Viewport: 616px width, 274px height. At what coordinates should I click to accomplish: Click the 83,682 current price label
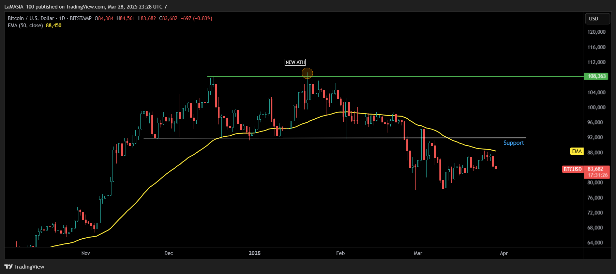point(596,169)
